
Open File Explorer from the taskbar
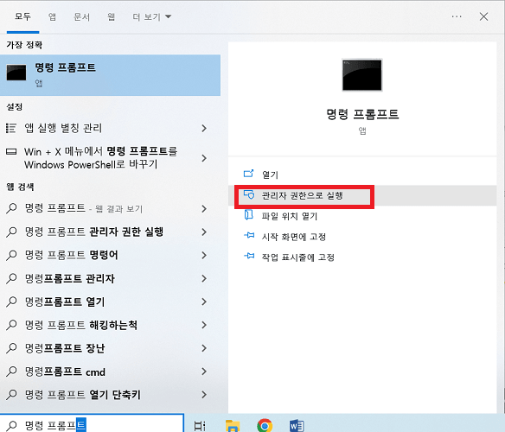coord(233,426)
